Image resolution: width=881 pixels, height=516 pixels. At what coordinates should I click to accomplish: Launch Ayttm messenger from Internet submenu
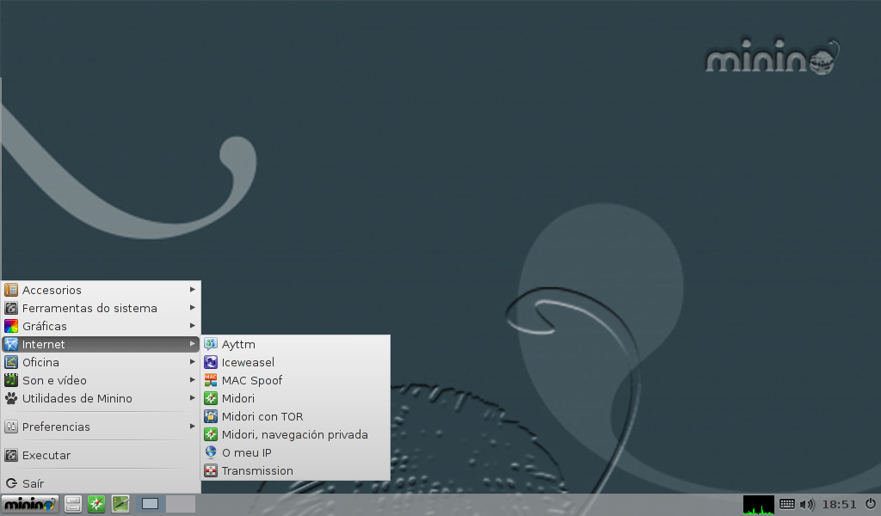click(296, 344)
